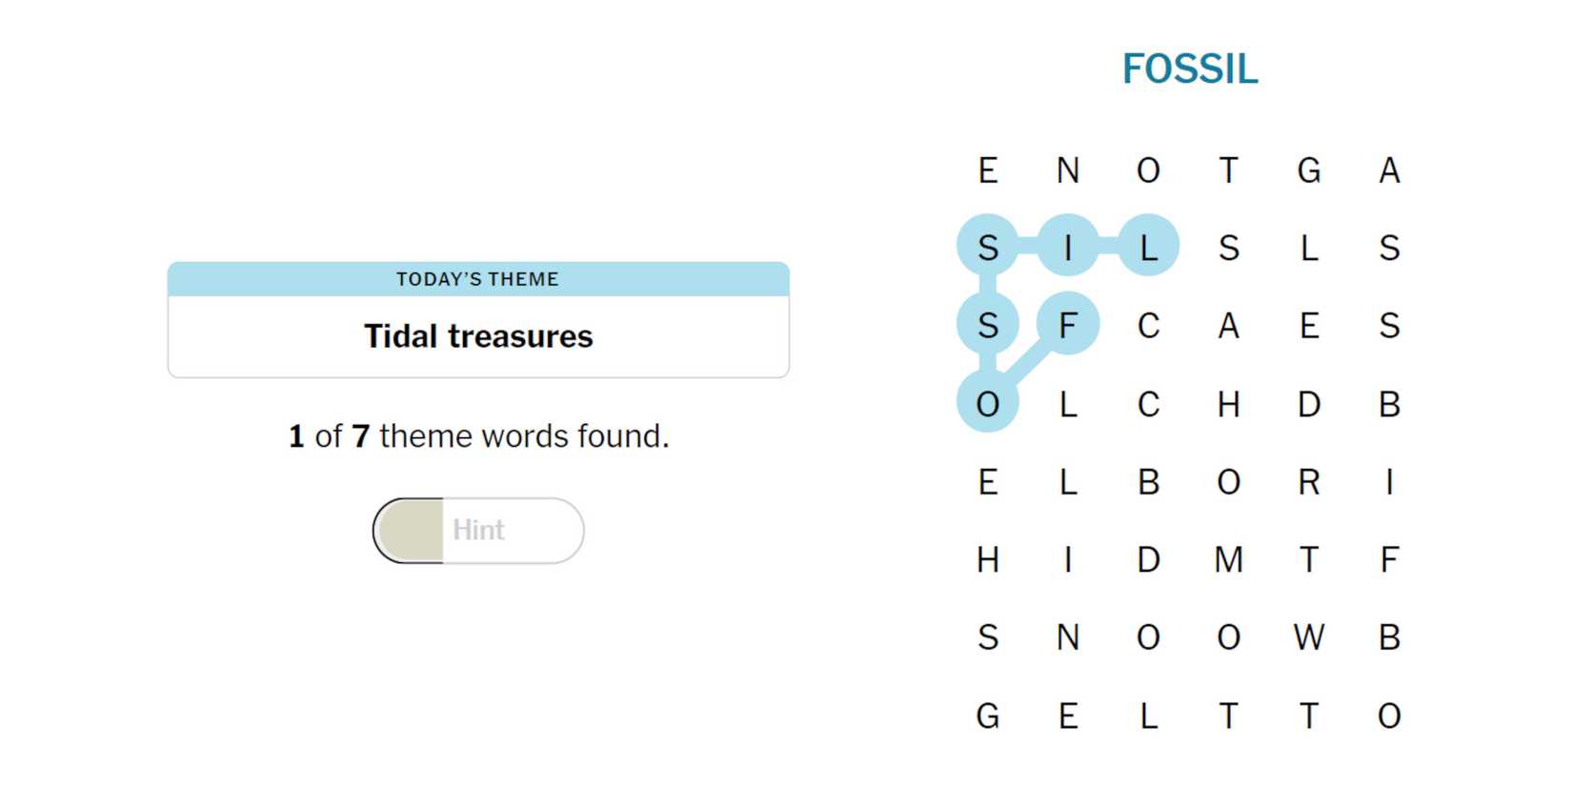Click the Today's Theme header bar

[478, 279]
